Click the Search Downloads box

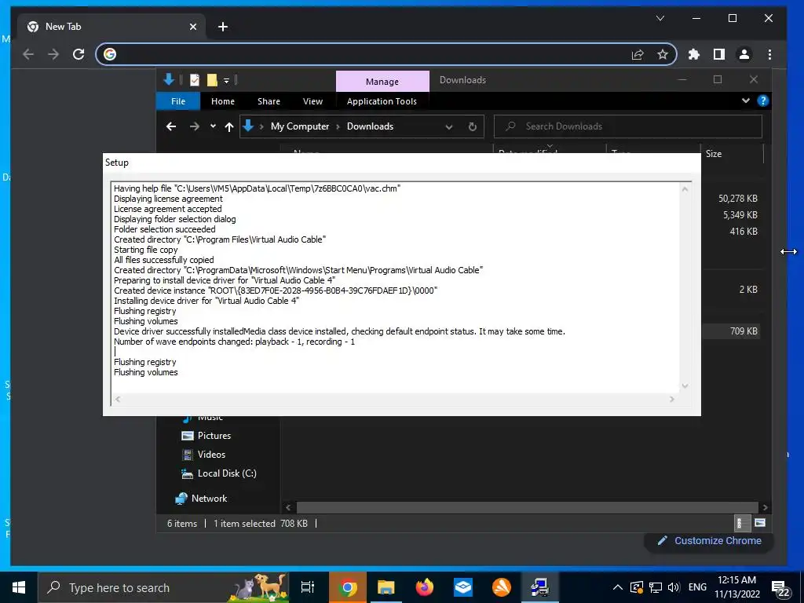tap(627, 126)
